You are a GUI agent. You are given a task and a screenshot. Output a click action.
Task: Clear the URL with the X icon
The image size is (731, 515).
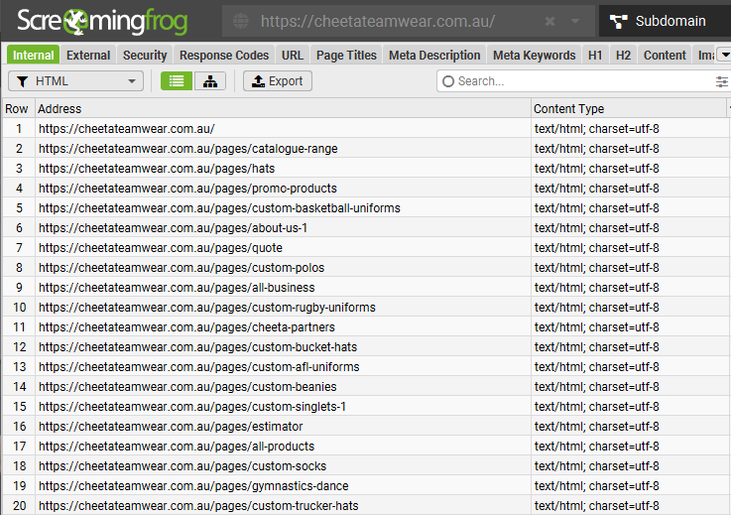(550, 21)
